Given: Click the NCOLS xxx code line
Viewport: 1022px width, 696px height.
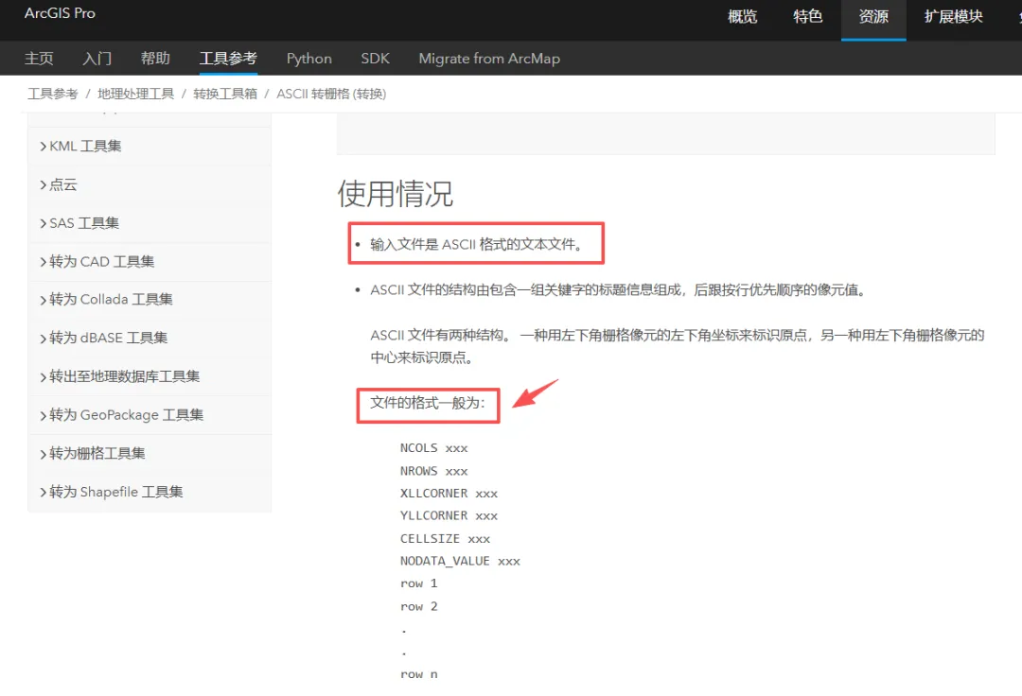Looking at the screenshot, I should 434,448.
